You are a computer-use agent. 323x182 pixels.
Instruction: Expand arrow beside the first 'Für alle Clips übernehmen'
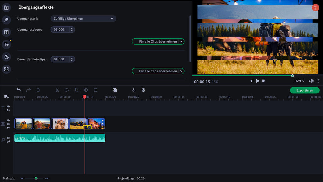tap(181, 41)
